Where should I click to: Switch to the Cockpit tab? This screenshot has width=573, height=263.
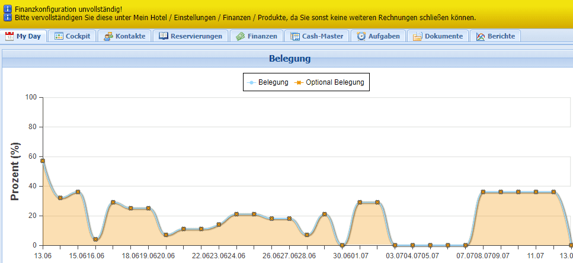tap(73, 36)
